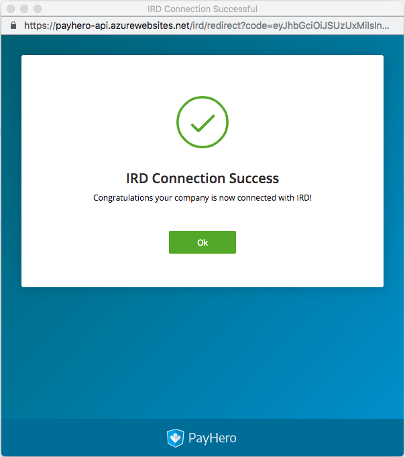The width and height of the screenshot is (405, 457).
Task: Click the IRD Connection Success heading
Action: point(202,179)
